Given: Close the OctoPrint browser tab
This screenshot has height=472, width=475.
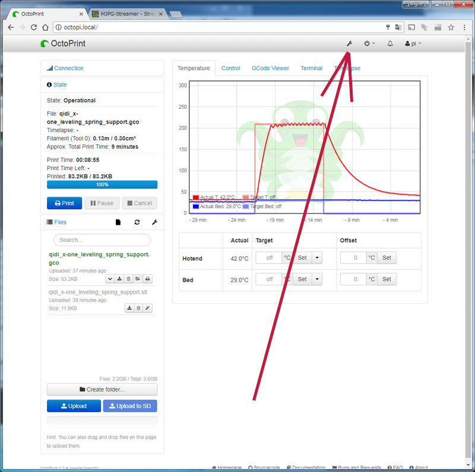Looking at the screenshot, I should click(x=81, y=14).
